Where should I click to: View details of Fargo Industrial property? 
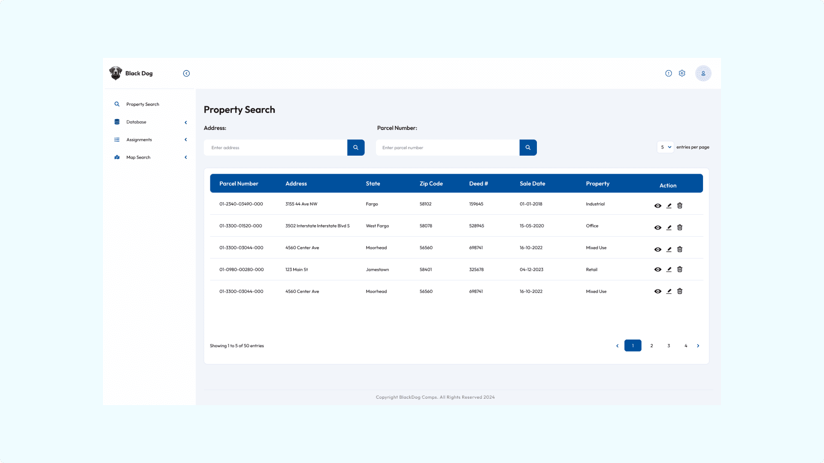[657, 206]
